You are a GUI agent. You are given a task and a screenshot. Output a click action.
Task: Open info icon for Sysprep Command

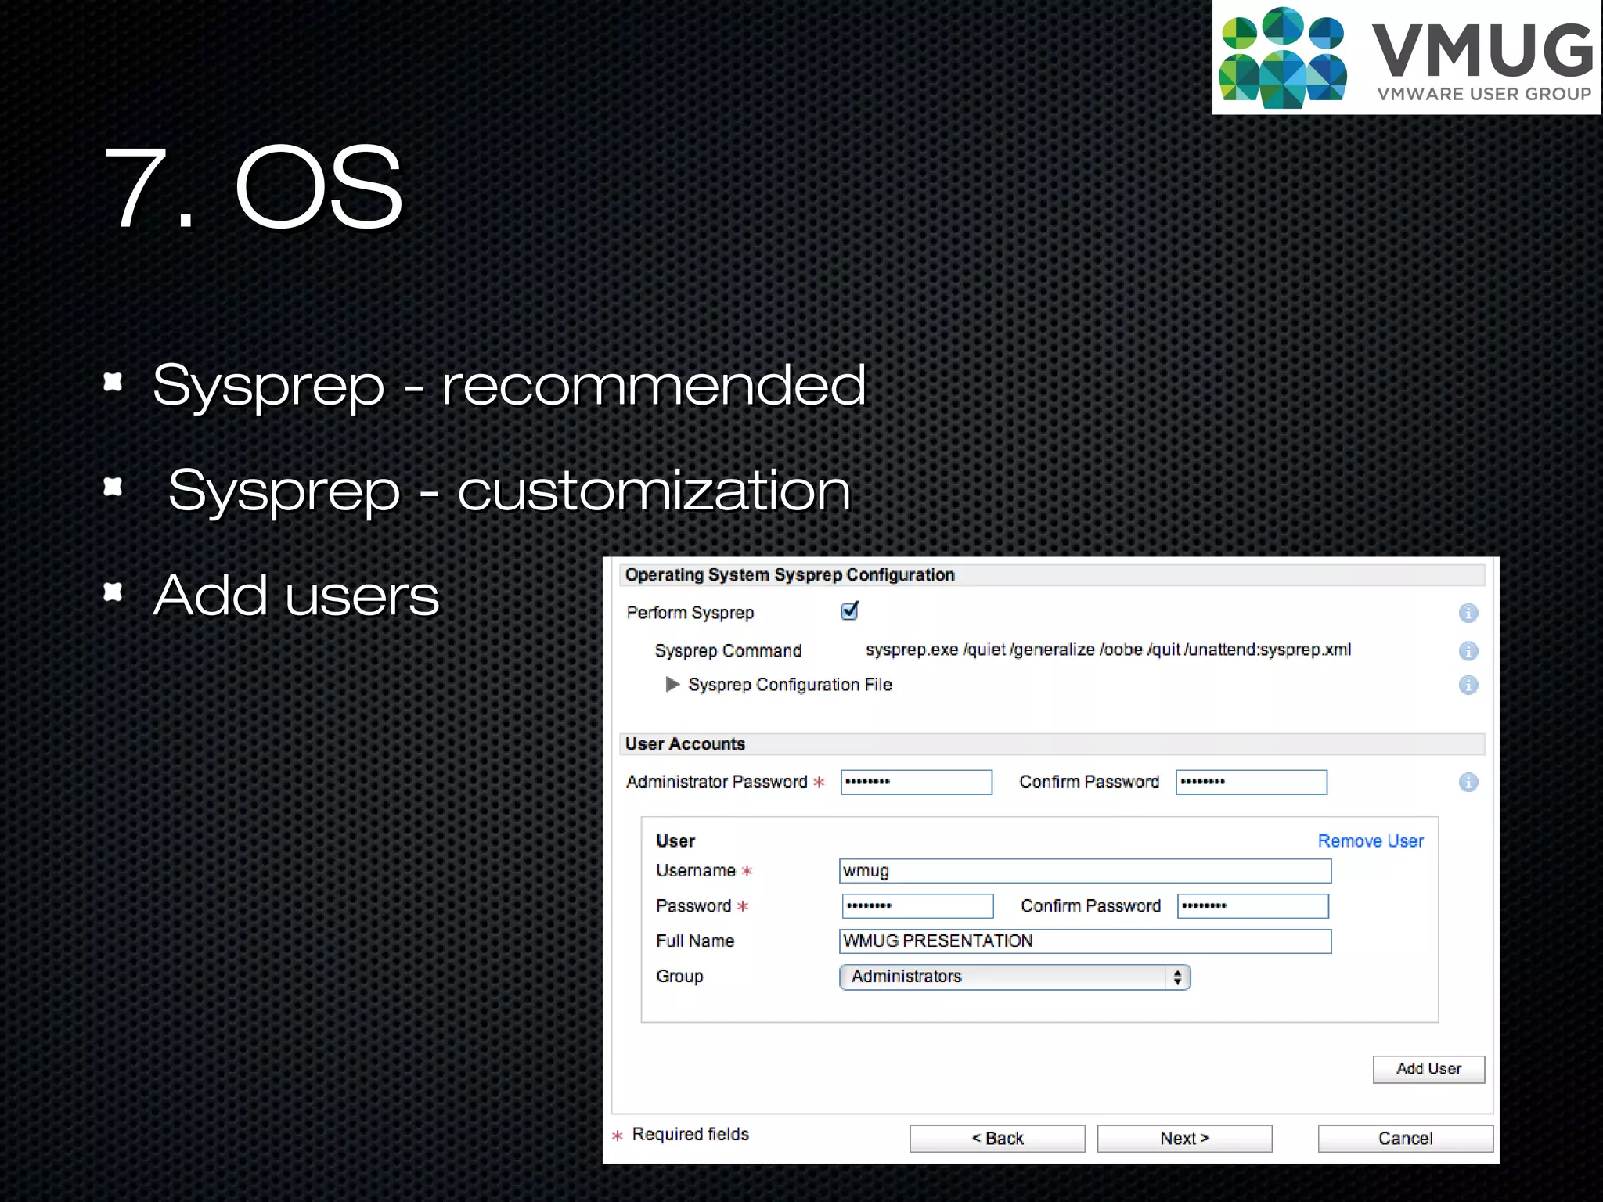[1468, 650]
